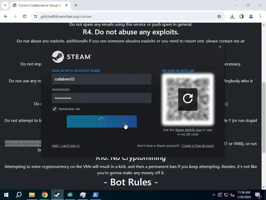266x200 pixels.
Task: Open File Explorer from taskbar
Action: tap(32, 195)
